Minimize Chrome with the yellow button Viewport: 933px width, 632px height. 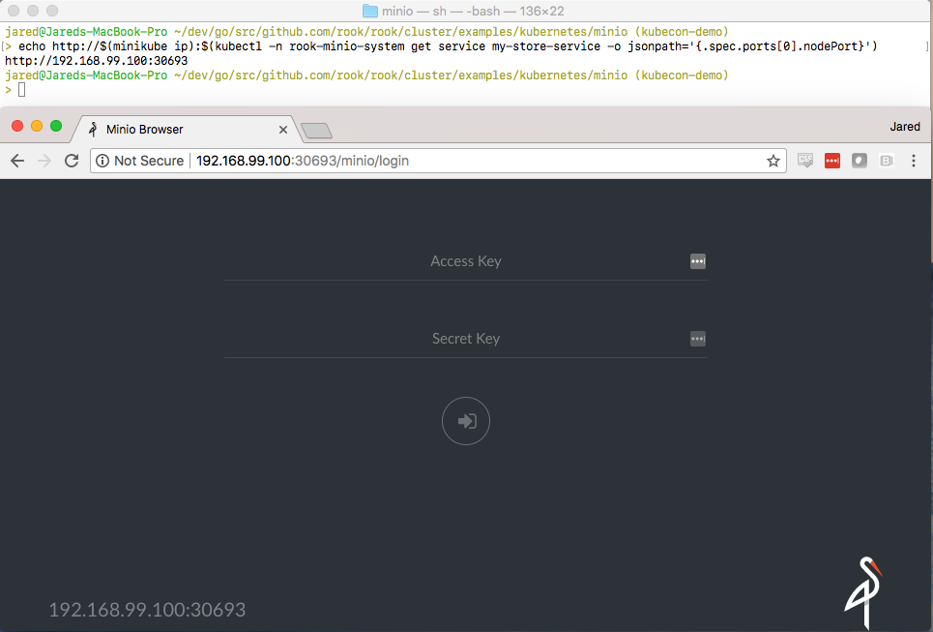(x=37, y=126)
